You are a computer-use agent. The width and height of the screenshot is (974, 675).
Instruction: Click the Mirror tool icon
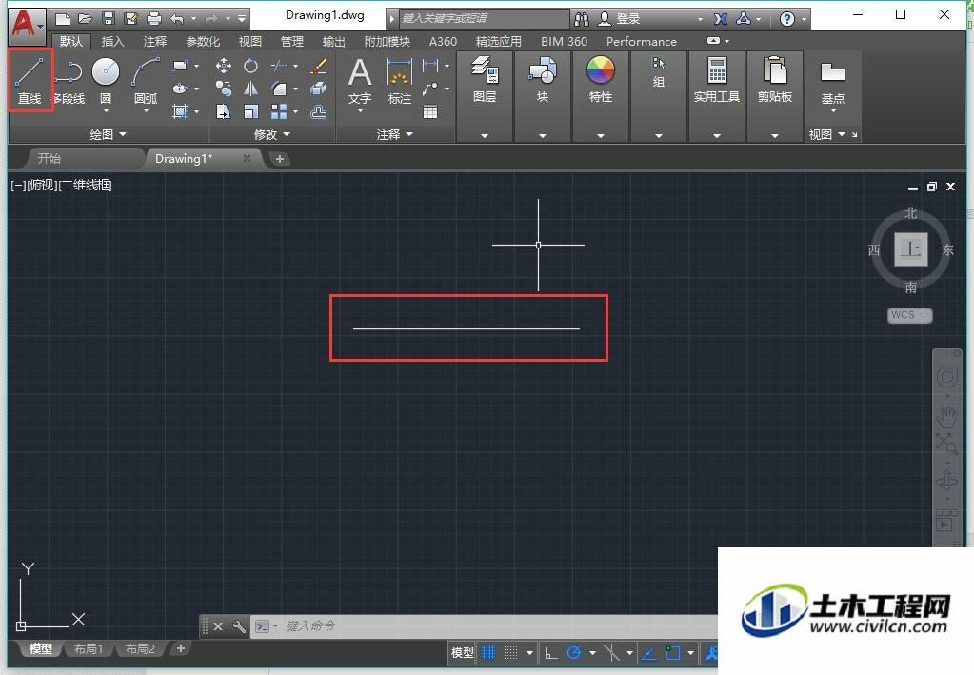[251, 89]
